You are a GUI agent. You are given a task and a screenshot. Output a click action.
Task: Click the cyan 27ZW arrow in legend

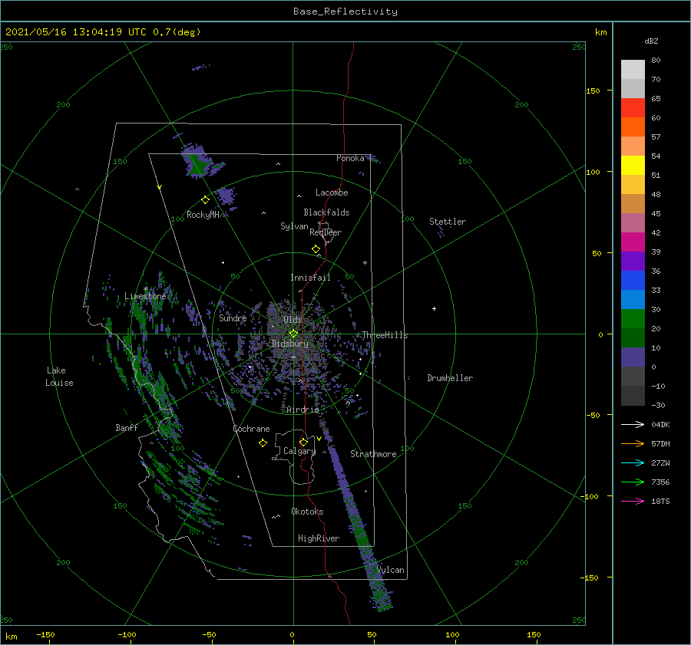pyautogui.click(x=633, y=462)
